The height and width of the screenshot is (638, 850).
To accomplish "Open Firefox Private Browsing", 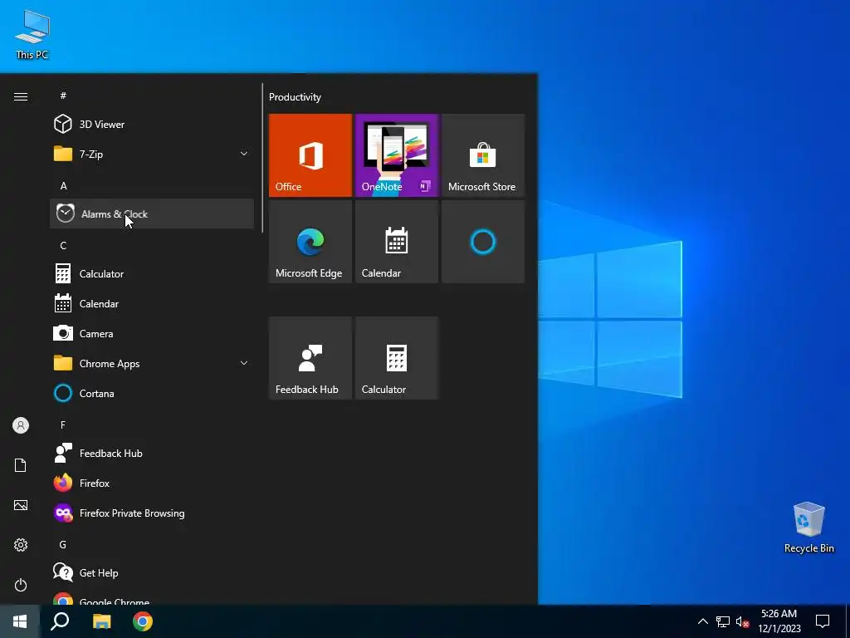I will coord(152,513).
